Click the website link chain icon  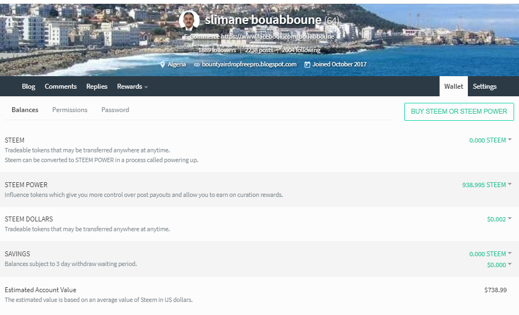pyautogui.click(x=196, y=64)
